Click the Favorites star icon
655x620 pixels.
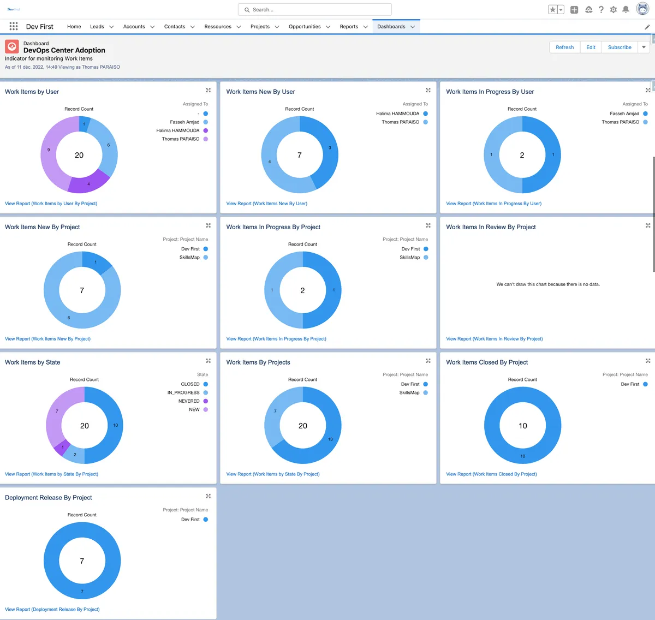coord(553,10)
